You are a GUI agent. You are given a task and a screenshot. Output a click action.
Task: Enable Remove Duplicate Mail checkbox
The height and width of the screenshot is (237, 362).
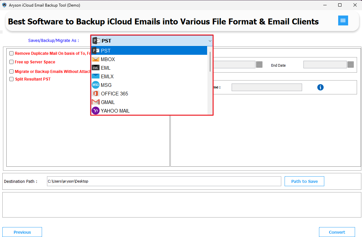[11, 53]
